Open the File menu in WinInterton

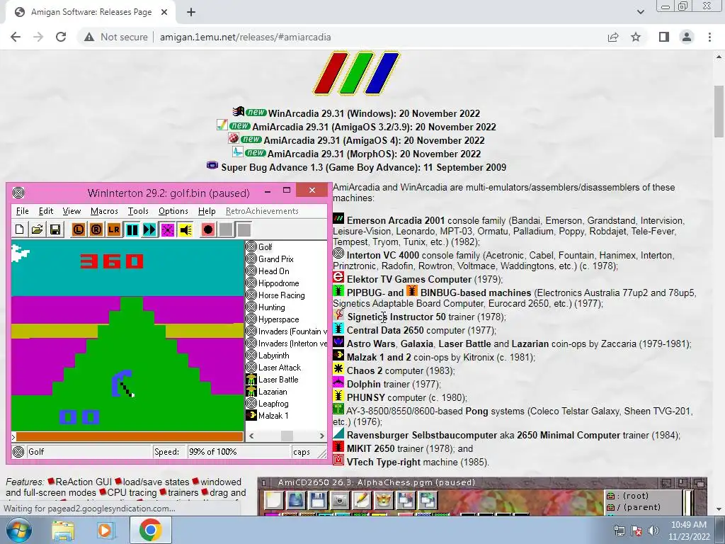coord(22,211)
